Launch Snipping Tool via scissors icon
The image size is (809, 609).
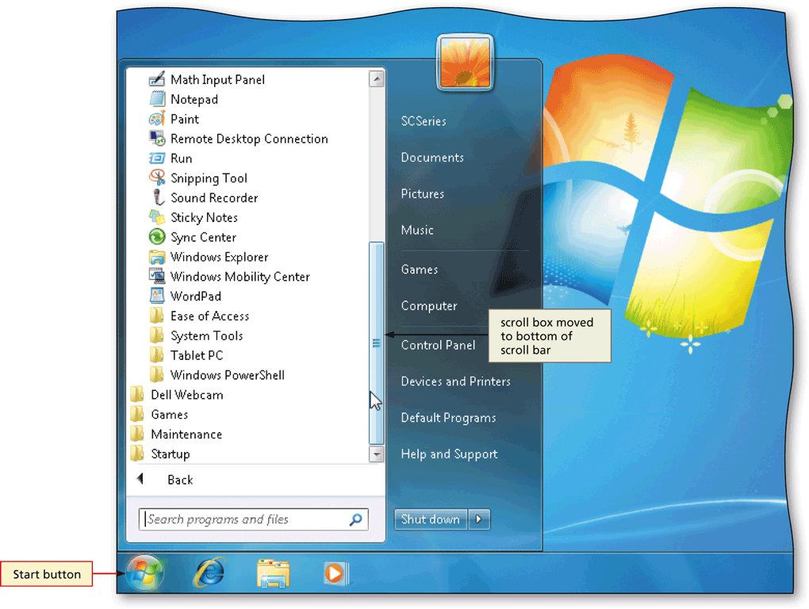tap(157, 178)
